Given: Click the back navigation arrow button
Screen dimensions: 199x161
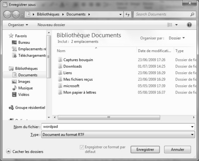Looking at the screenshot, I should (x=7, y=14).
